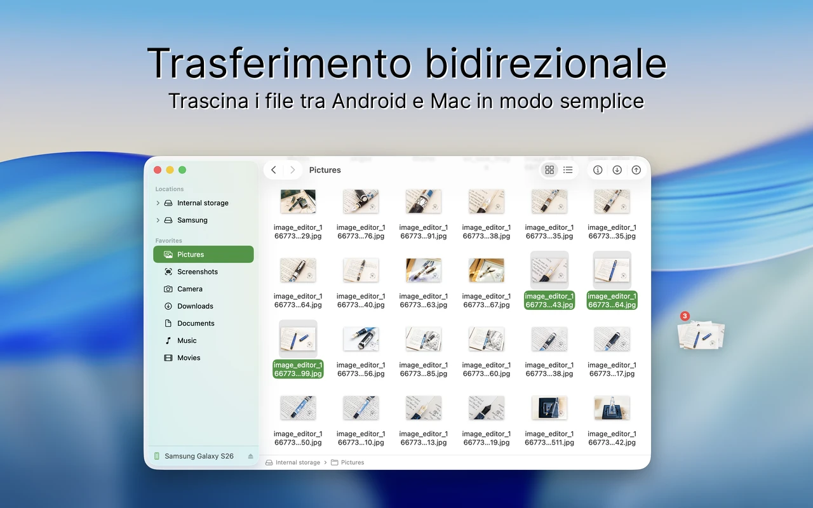The image size is (813, 508).
Task: Click highlighted file name 66773...99.jpg
Action: (x=298, y=370)
